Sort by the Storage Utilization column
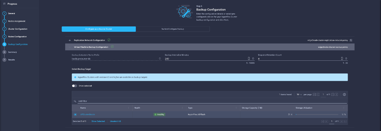 344,108
